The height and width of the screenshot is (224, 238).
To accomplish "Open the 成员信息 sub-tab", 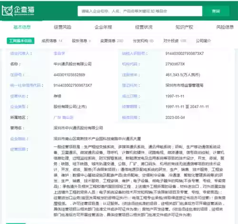I will pos(52,41).
